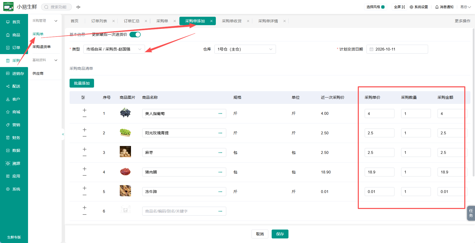Image resolution: width=475 pixels, height=243 pixels.
Task: Click the 阳光玫瑰青提 product thumbnail
Action: pyautogui.click(x=125, y=133)
